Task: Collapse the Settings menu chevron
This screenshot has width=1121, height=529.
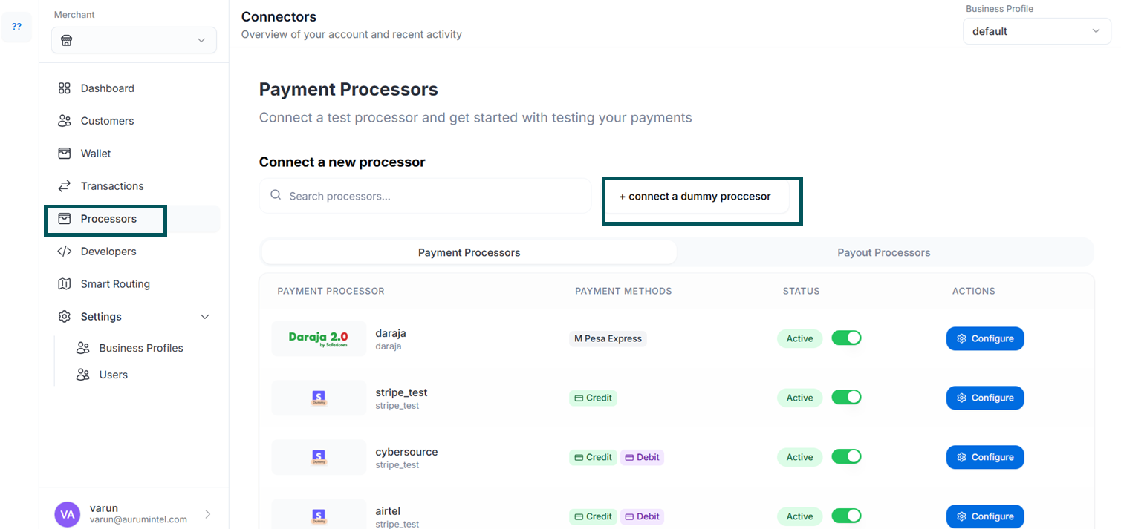Action: [205, 317]
